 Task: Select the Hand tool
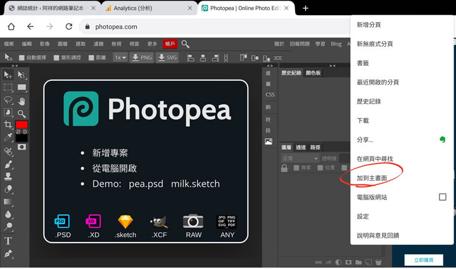coord(22,101)
